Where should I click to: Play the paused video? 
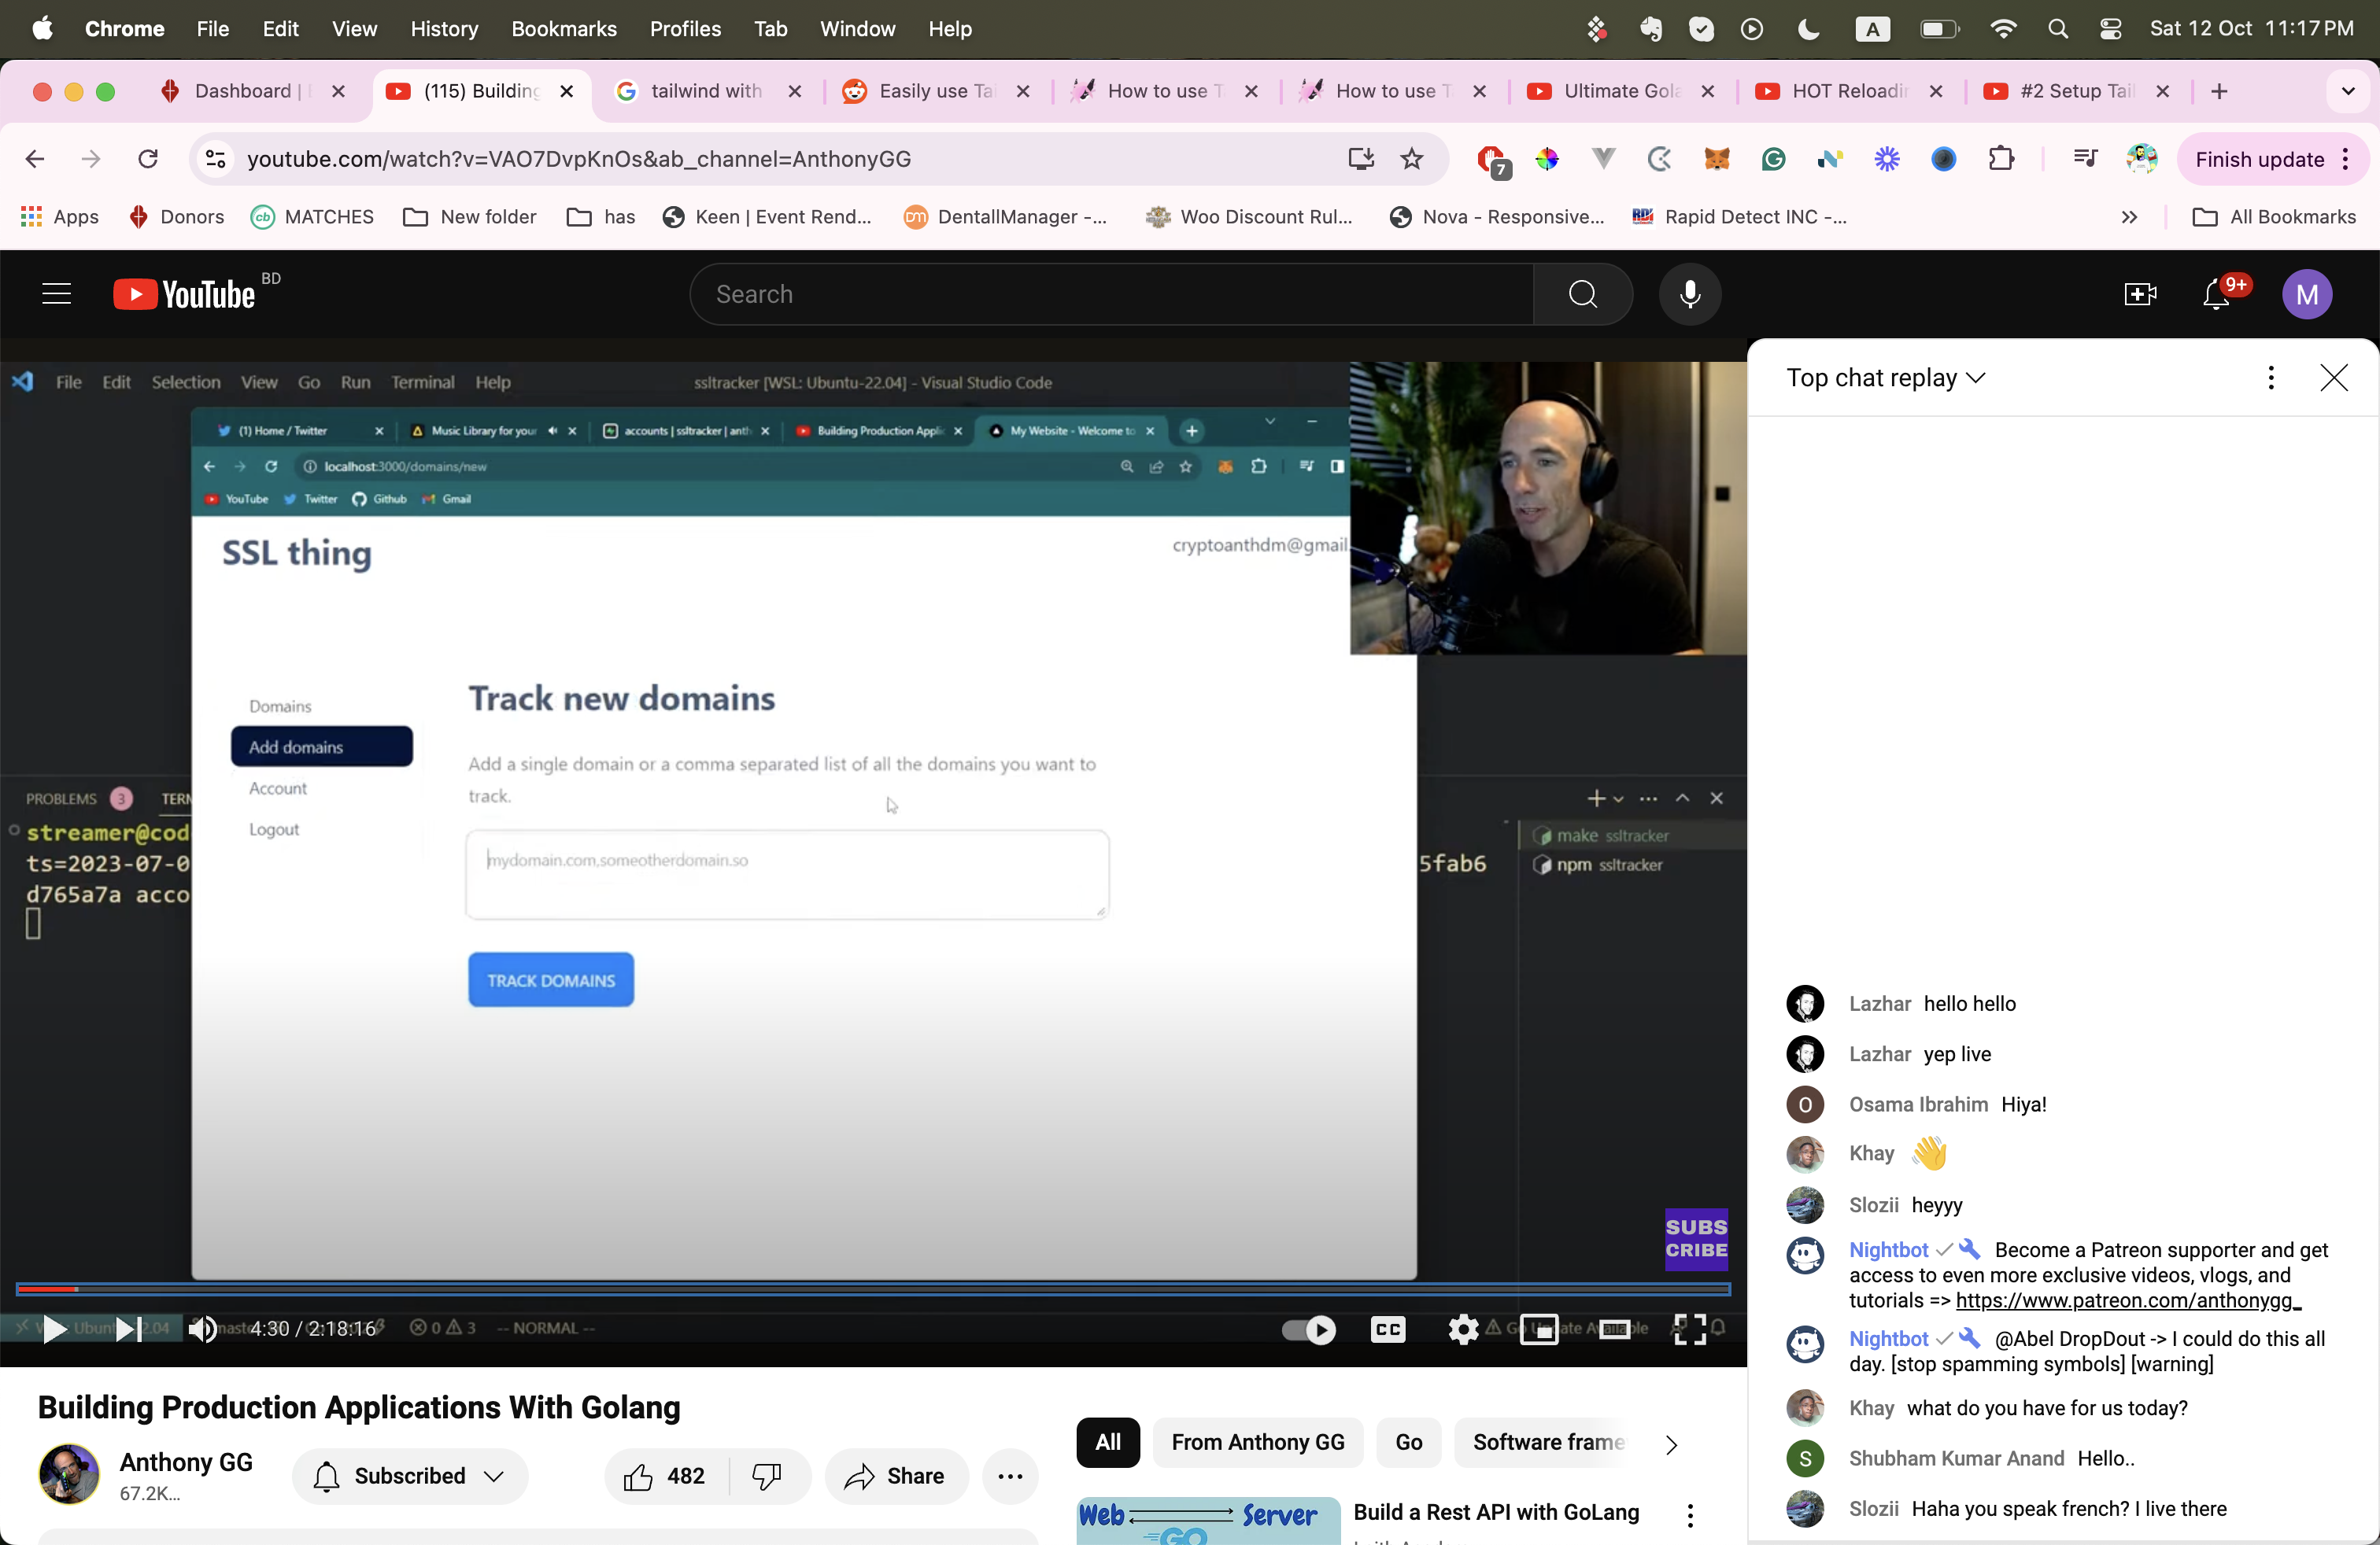55,1328
